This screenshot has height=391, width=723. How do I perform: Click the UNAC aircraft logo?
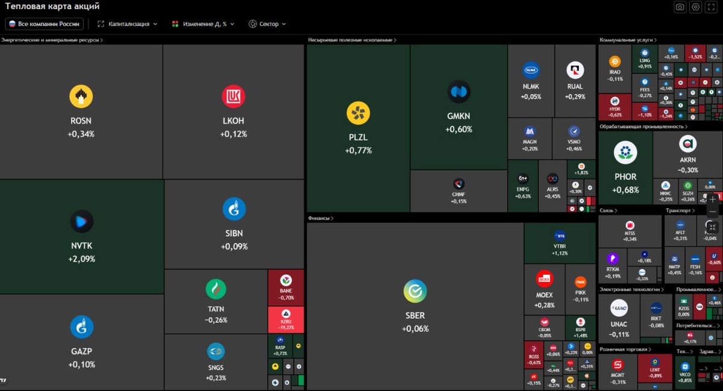coord(619,308)
